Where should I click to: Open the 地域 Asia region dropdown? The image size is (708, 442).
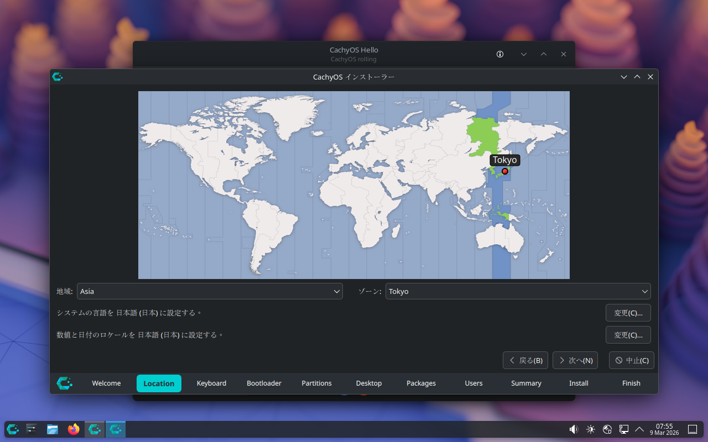[x=210, y=291]
